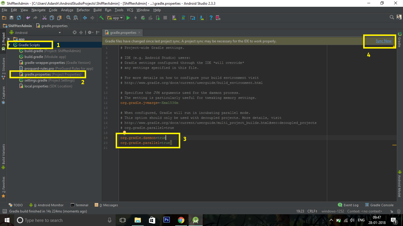Open the Android Monitor tool window
This screenshot has width=403, height=226.
[46, 205]
